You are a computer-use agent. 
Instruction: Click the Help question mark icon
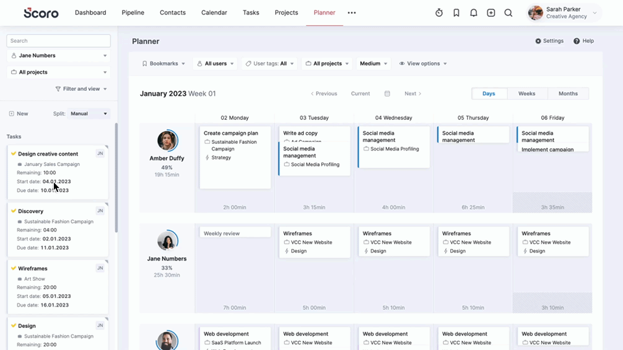[576, 41]
